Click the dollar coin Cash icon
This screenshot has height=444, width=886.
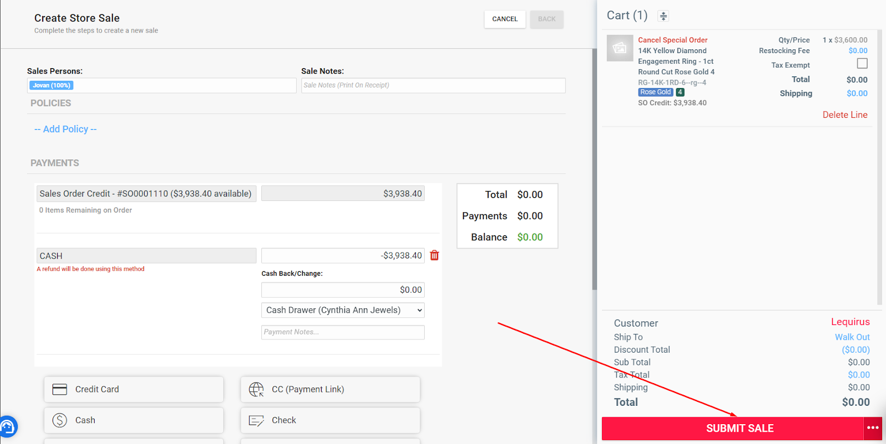60,420
